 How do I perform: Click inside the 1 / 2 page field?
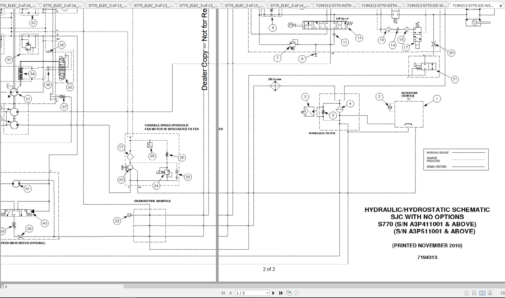247,293
